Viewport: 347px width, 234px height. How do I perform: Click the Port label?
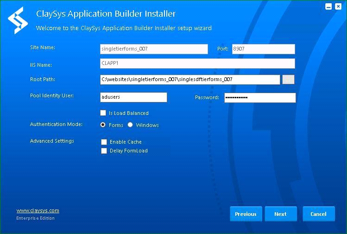[223, 49]
